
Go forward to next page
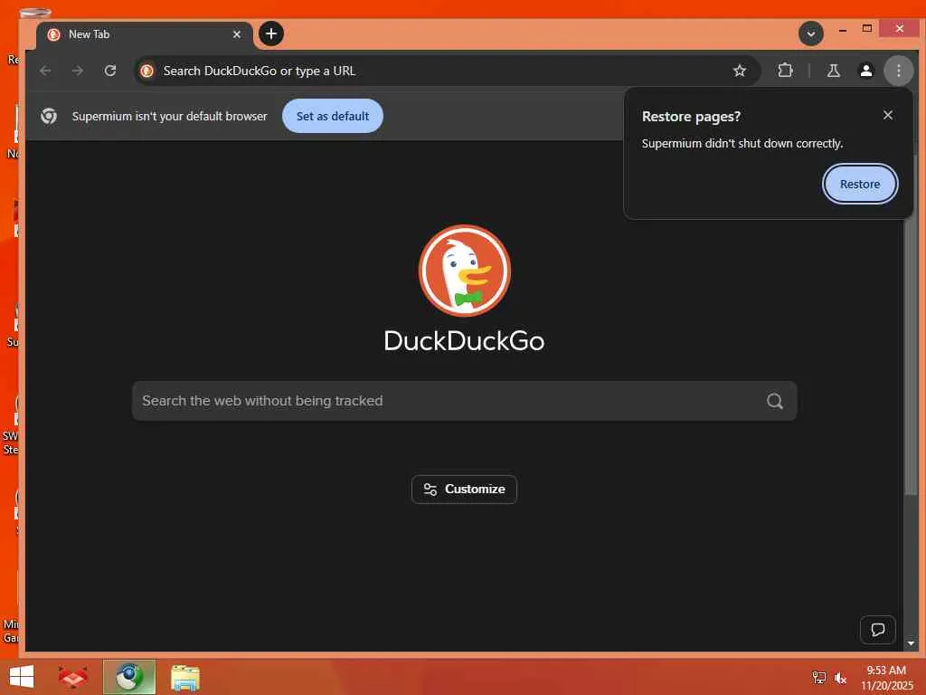click(x=78, y=71)
